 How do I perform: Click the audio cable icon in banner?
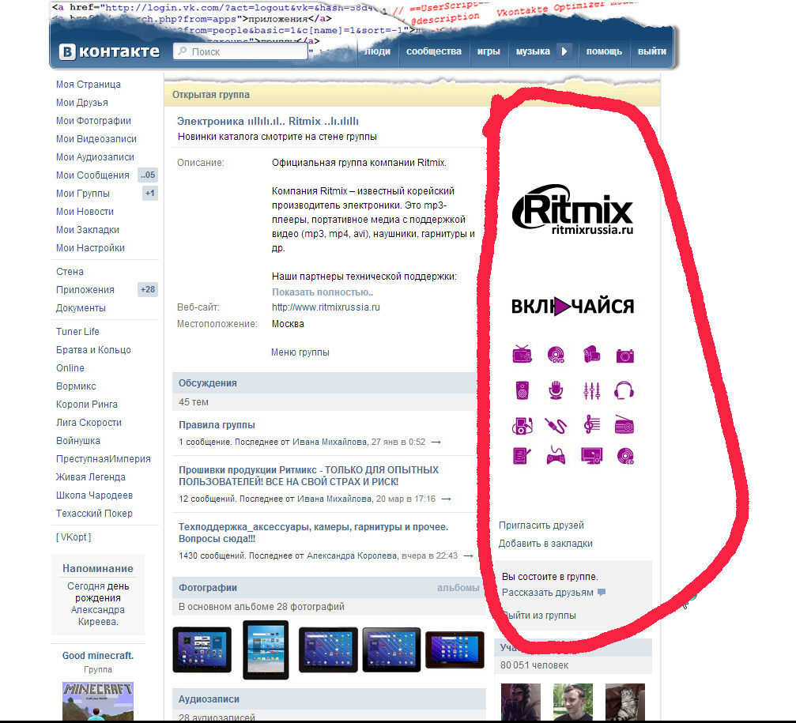coord(556,425)
